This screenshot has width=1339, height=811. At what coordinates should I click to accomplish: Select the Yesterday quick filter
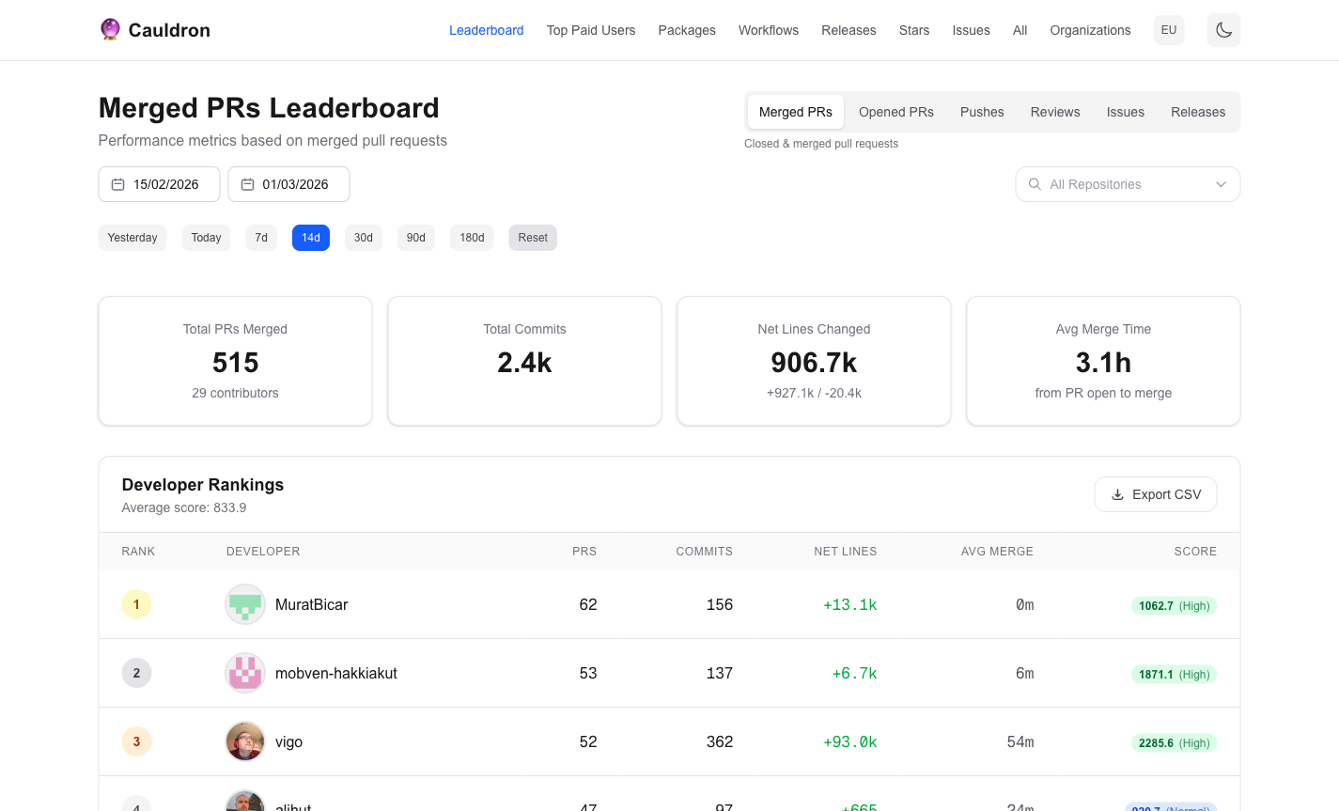point(132,237)
